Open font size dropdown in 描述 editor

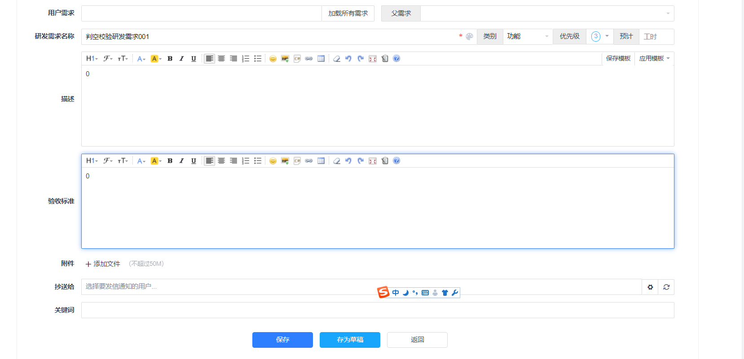click(x=123, y=59)
